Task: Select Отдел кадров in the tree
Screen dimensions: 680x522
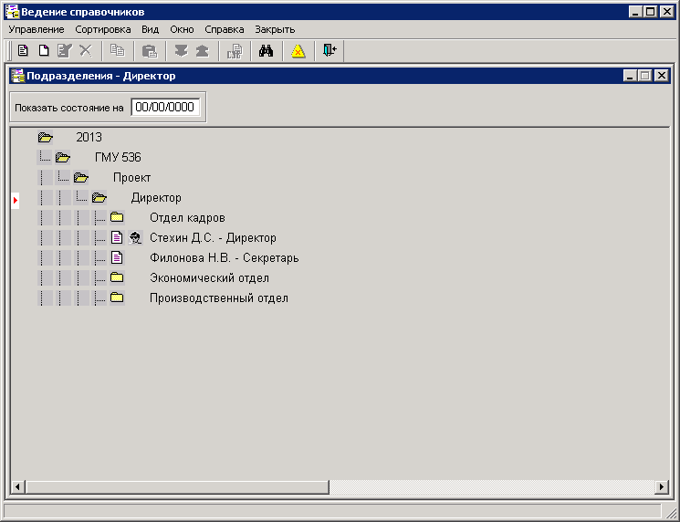Action: coord(187,217)
